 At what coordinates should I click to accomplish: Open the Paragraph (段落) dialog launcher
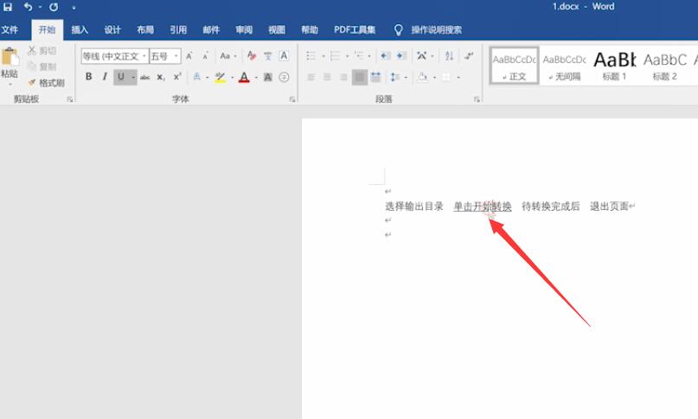pos(477,99)
